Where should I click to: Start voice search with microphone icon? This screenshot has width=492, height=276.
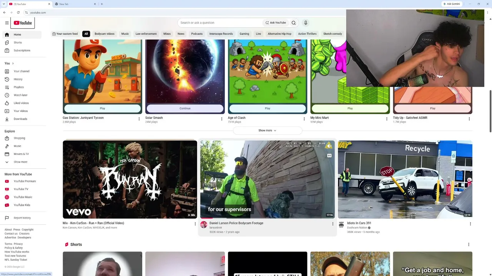pos(306,23)
